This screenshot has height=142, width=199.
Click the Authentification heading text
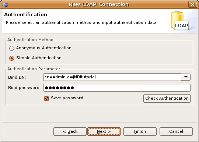point(26,14)
